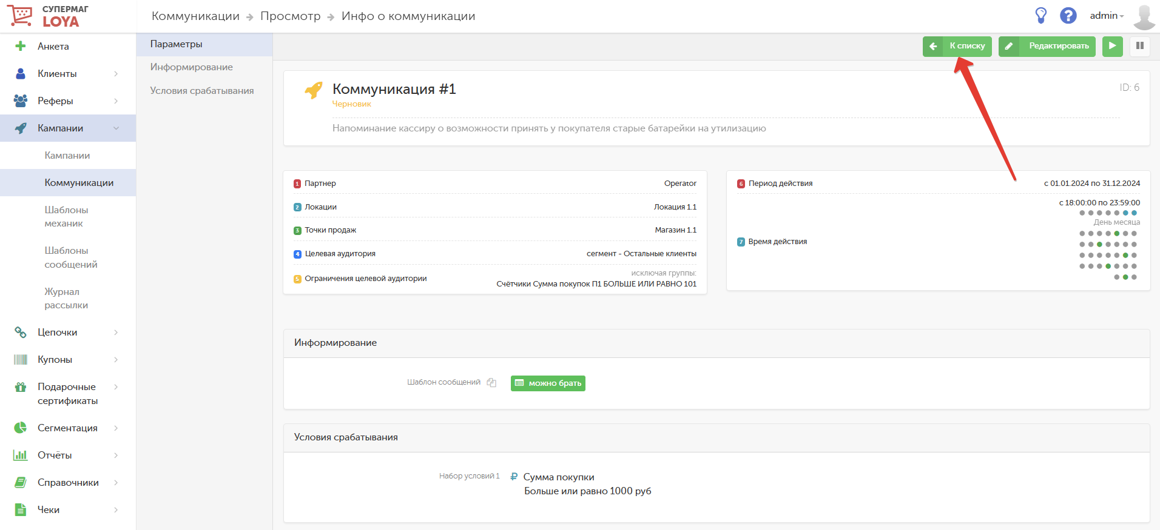Click the copy icon beside Шаблон сообщений
1160x530 pixels.
tap(491, 382)
